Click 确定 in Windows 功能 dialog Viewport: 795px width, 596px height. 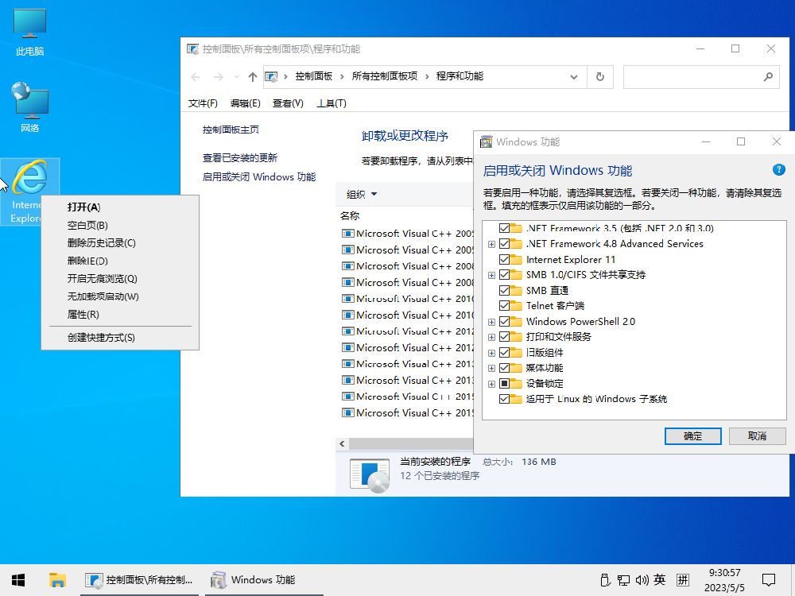[692, 436]
